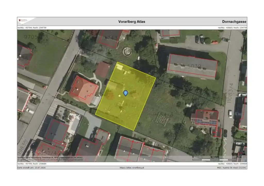Viewport: 264px width, 186px height.
Task: Click the 'Vorarlberg Atlas' title
Action: coord(132,22)
